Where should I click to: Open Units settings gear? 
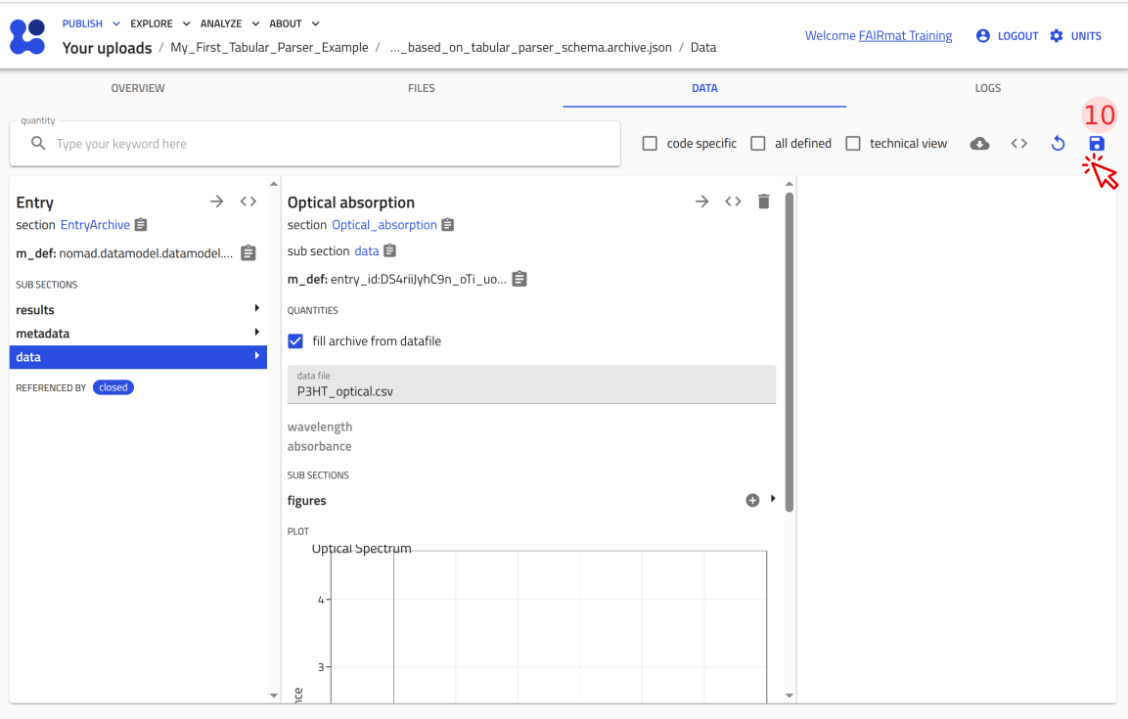click(x=1057, y=36)
